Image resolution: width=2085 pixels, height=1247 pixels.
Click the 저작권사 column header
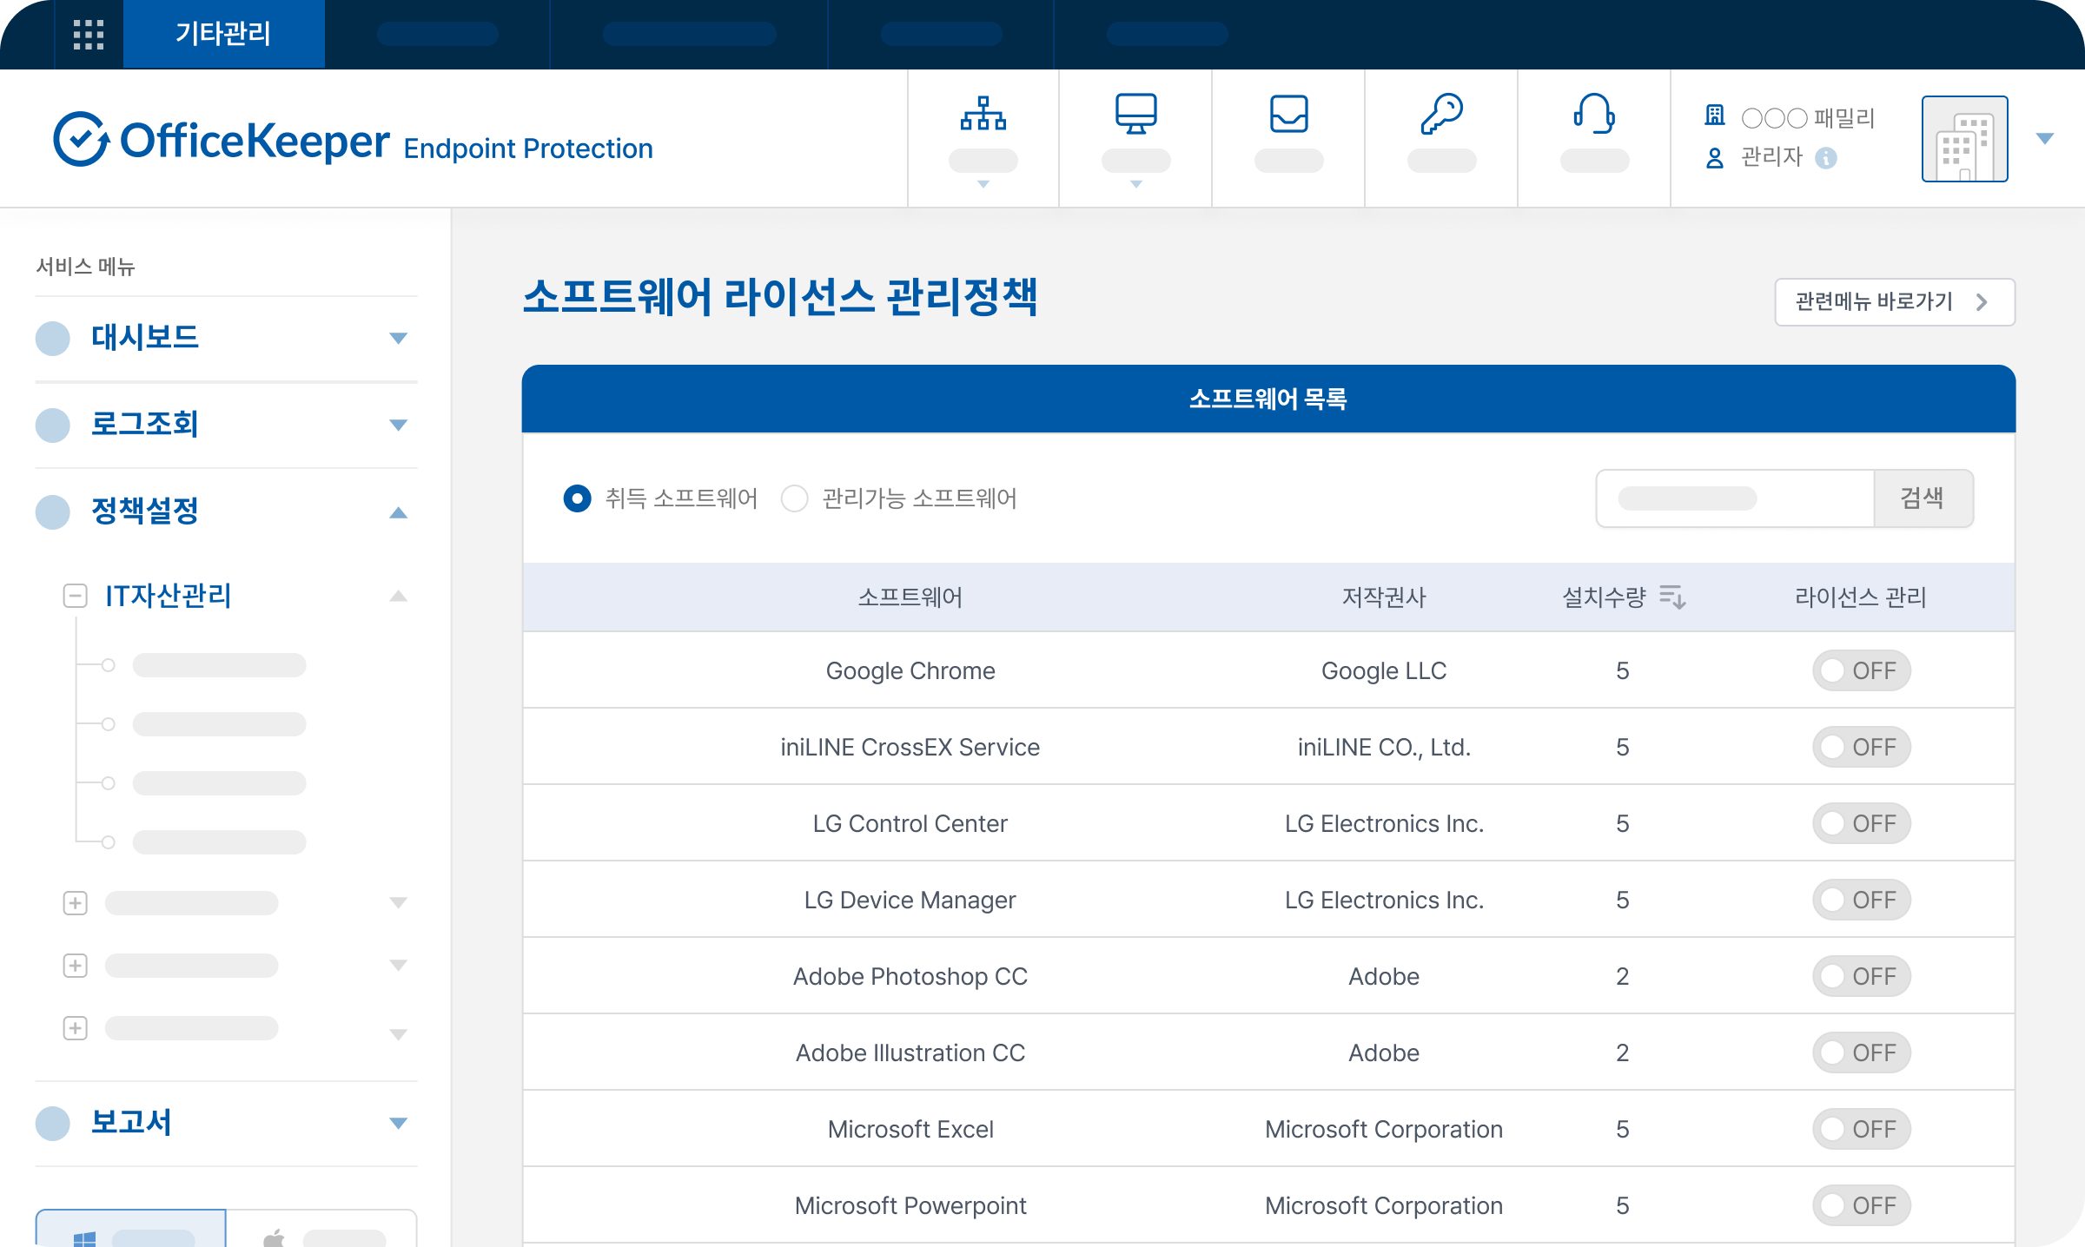pos(1384,597)
